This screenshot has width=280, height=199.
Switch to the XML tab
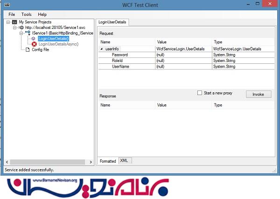coord(124,160)
